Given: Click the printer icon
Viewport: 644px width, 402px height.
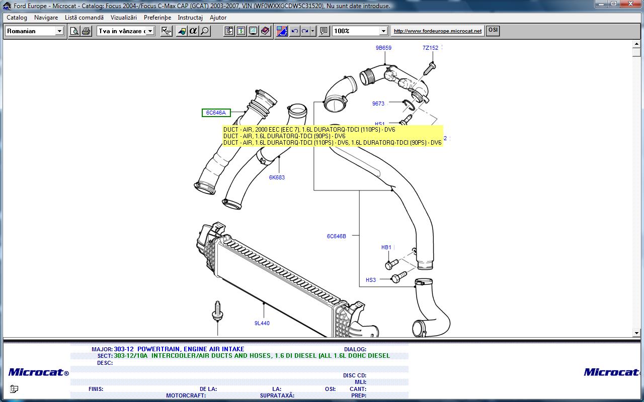Looking at the screenshot, I should (x=86, y=31).
